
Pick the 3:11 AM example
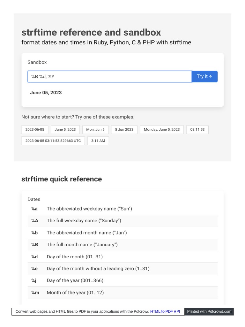pyautogui.click(x=98, y=141)
